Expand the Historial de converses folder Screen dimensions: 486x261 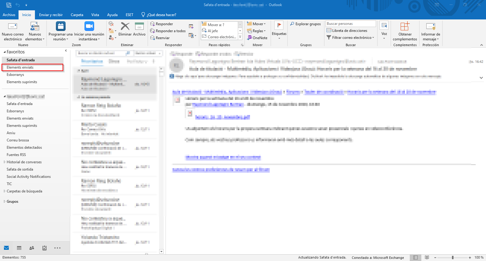[x=5, y=162]
